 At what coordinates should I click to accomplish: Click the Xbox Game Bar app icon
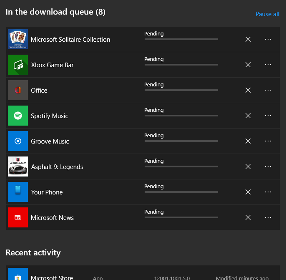18,65
